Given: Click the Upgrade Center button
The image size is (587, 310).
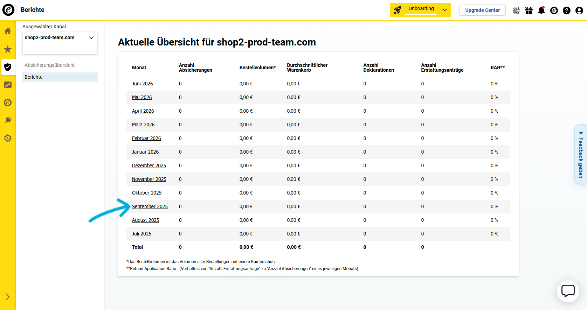Looking at the screenshot, I should coord(482,10).
